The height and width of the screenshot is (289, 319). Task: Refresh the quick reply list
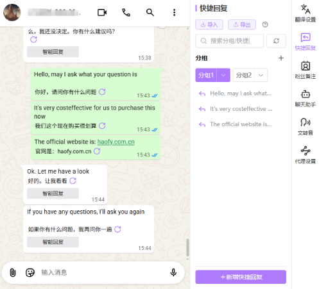276,41
